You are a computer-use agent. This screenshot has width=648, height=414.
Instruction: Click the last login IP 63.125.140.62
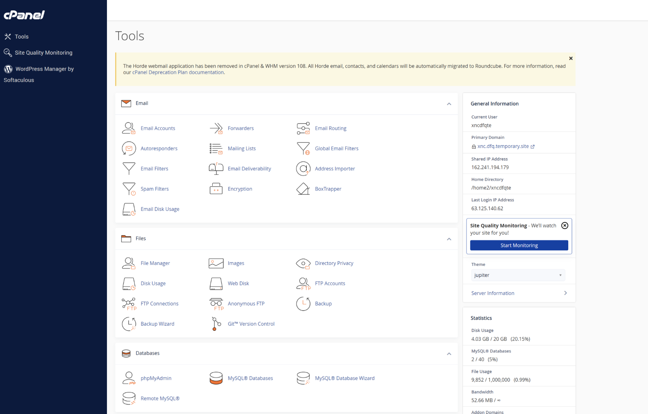tap(487, 208)
